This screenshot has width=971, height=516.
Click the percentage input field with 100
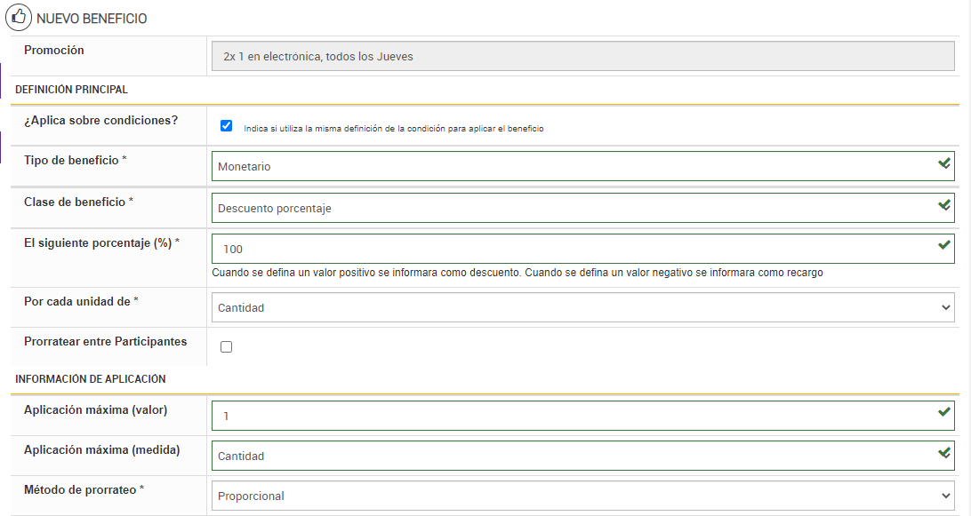point(569,249)
